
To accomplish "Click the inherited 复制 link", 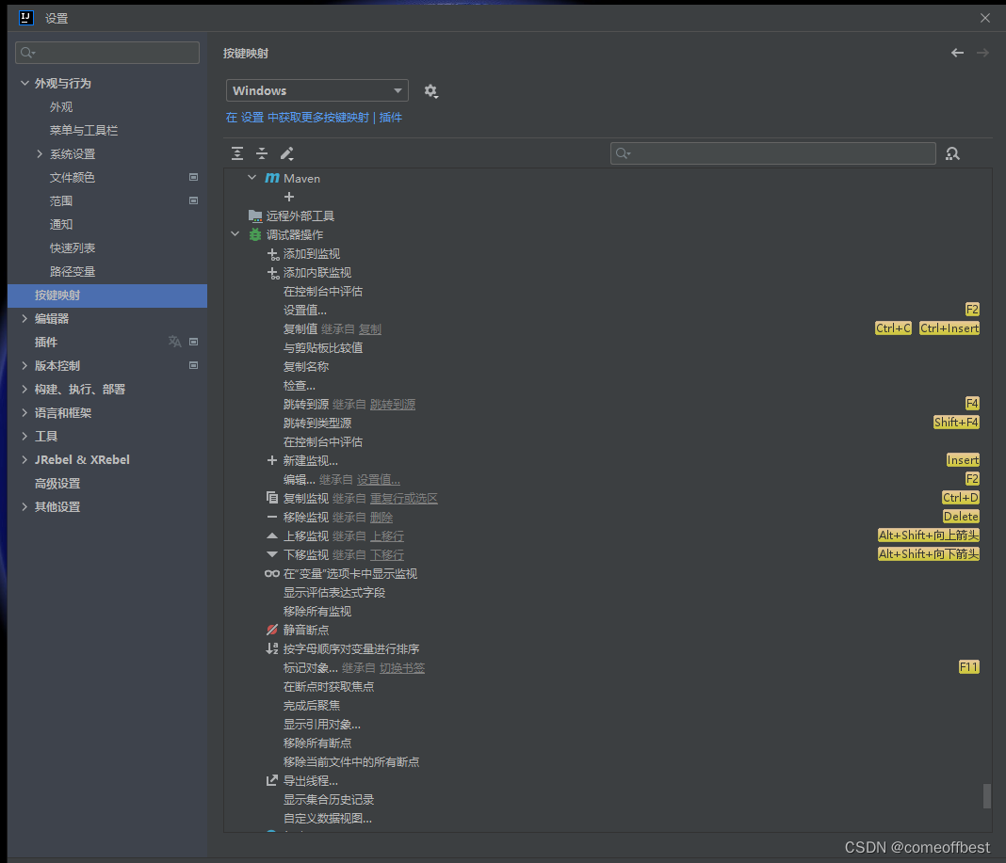I will point(369,328).
